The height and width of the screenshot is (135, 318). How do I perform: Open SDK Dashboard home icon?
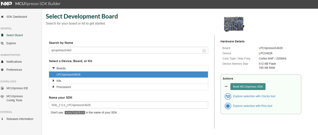pyautogui.click(x=3, y=17)
